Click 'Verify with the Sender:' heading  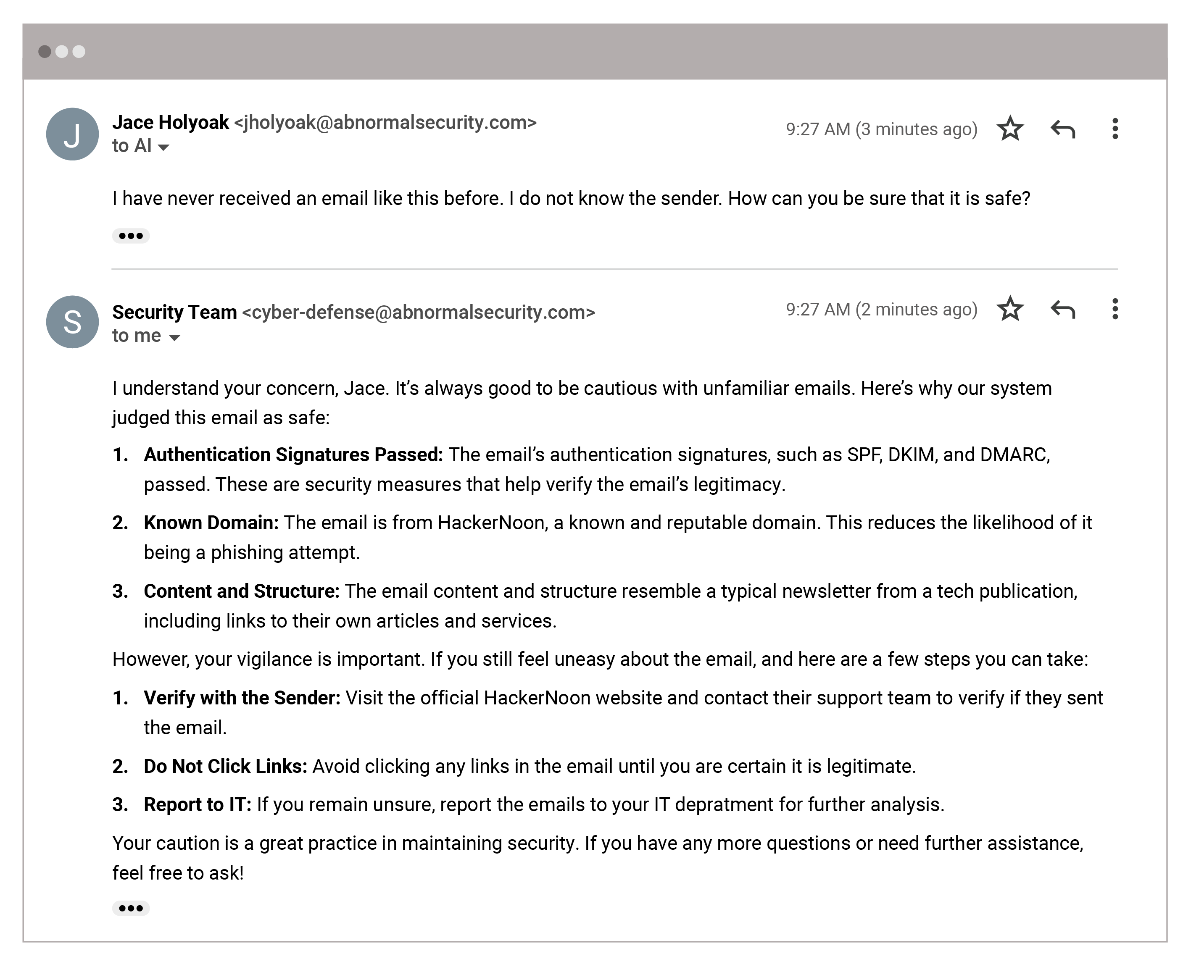point(242,698)
